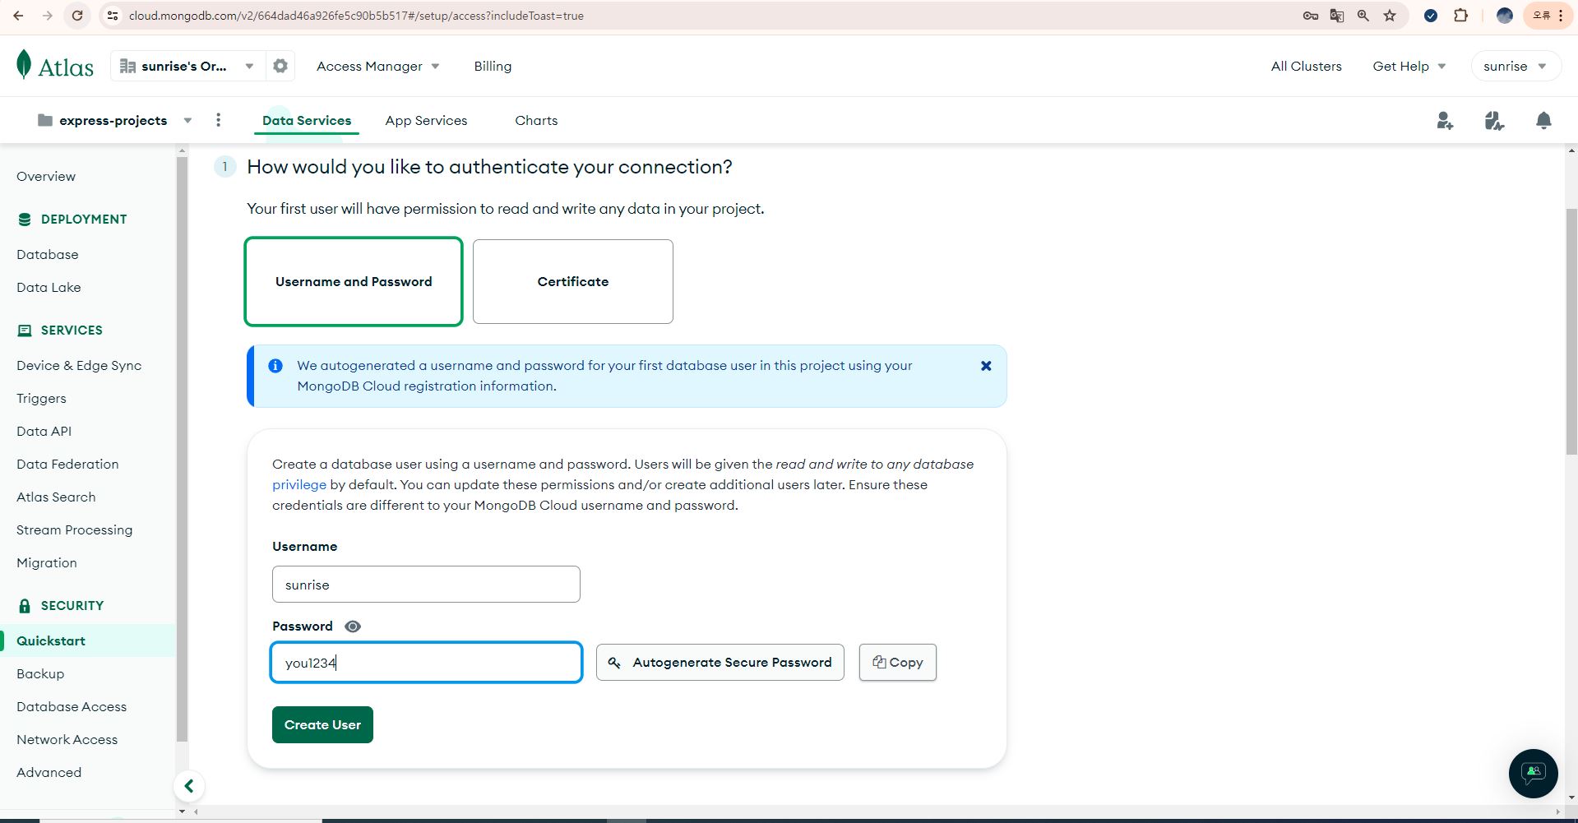The image size is (1578, 823).
Task: Open Data Lake in the sidebar
Action: (x=49, y=287)
